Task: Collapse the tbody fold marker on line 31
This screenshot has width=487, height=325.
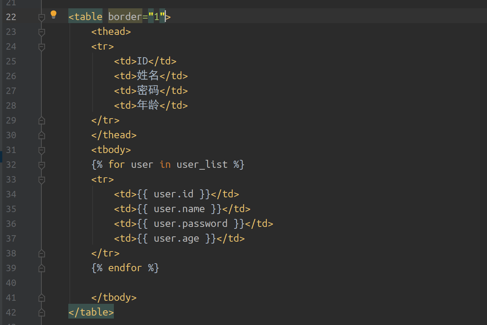Action: click(42, 150)
